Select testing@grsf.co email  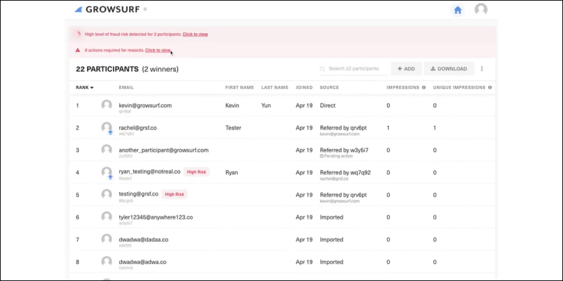click(139, 194)
